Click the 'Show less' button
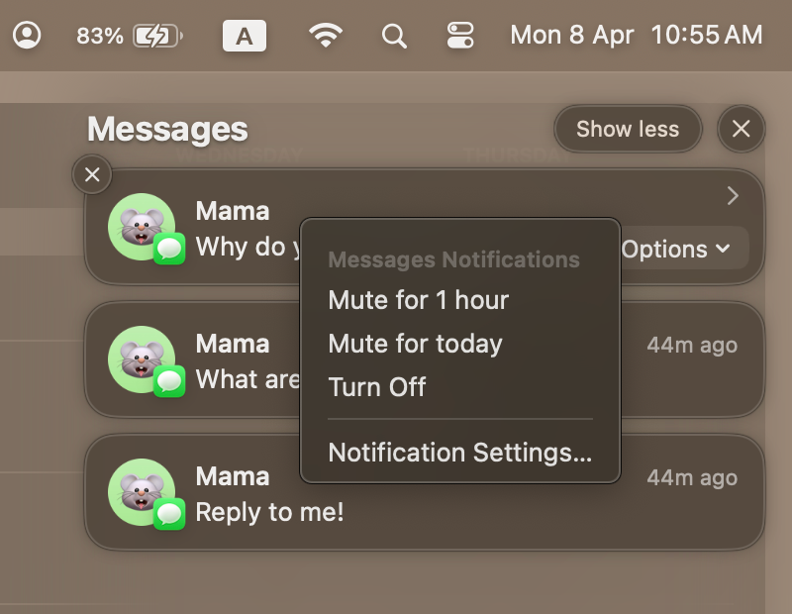792x614 pixels. [628, 129]
